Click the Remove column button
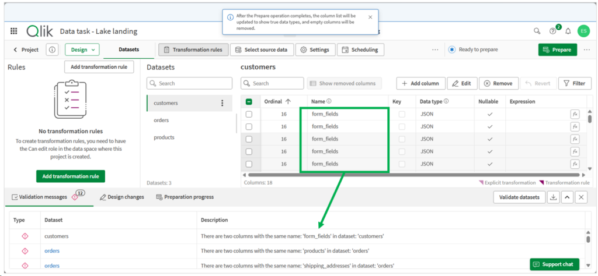Image resolution: width=598 pixels, height=276 pixels. click(x=499, y=83)
